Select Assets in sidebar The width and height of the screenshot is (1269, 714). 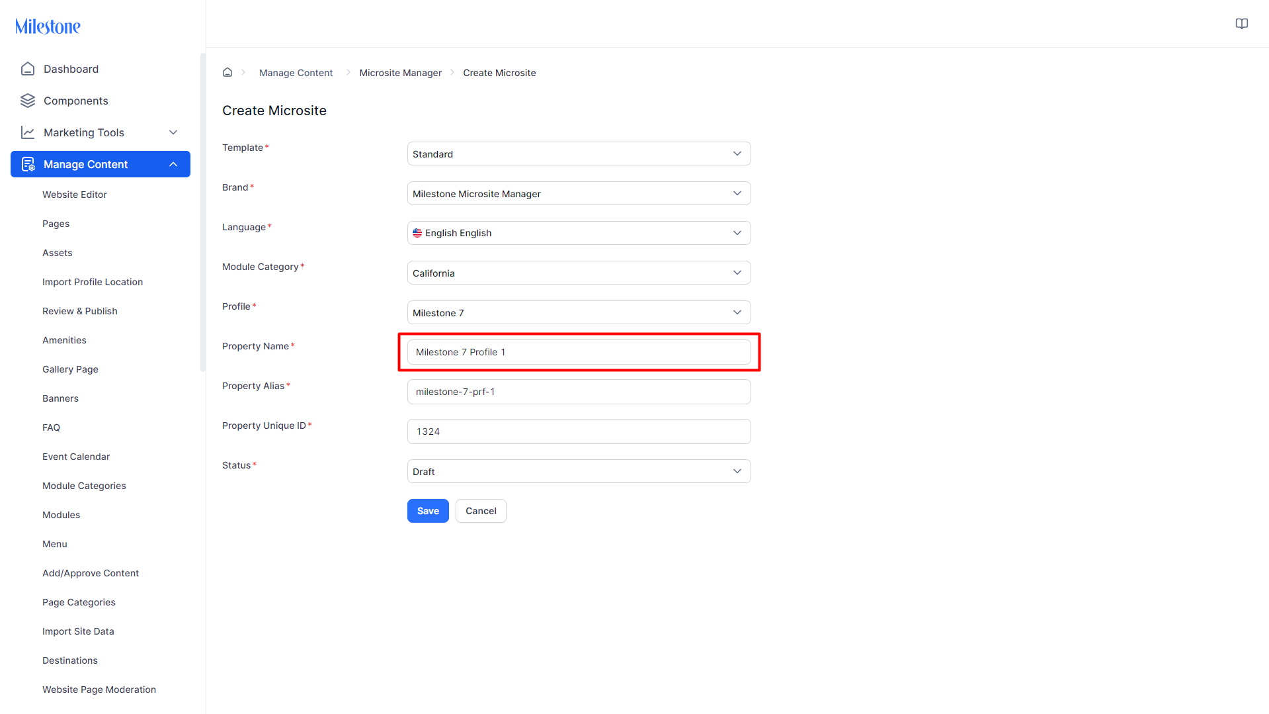(57, 253)
